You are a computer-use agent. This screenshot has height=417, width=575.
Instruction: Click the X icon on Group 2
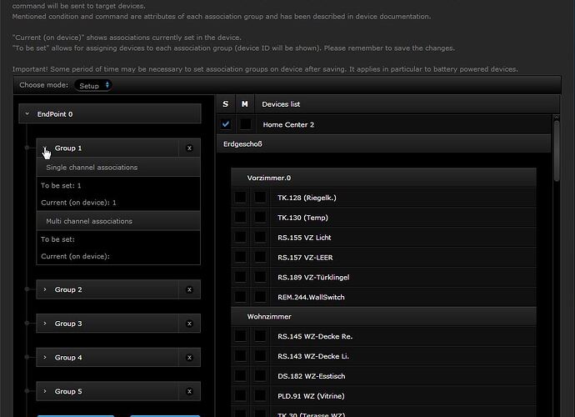click(189, 289)
